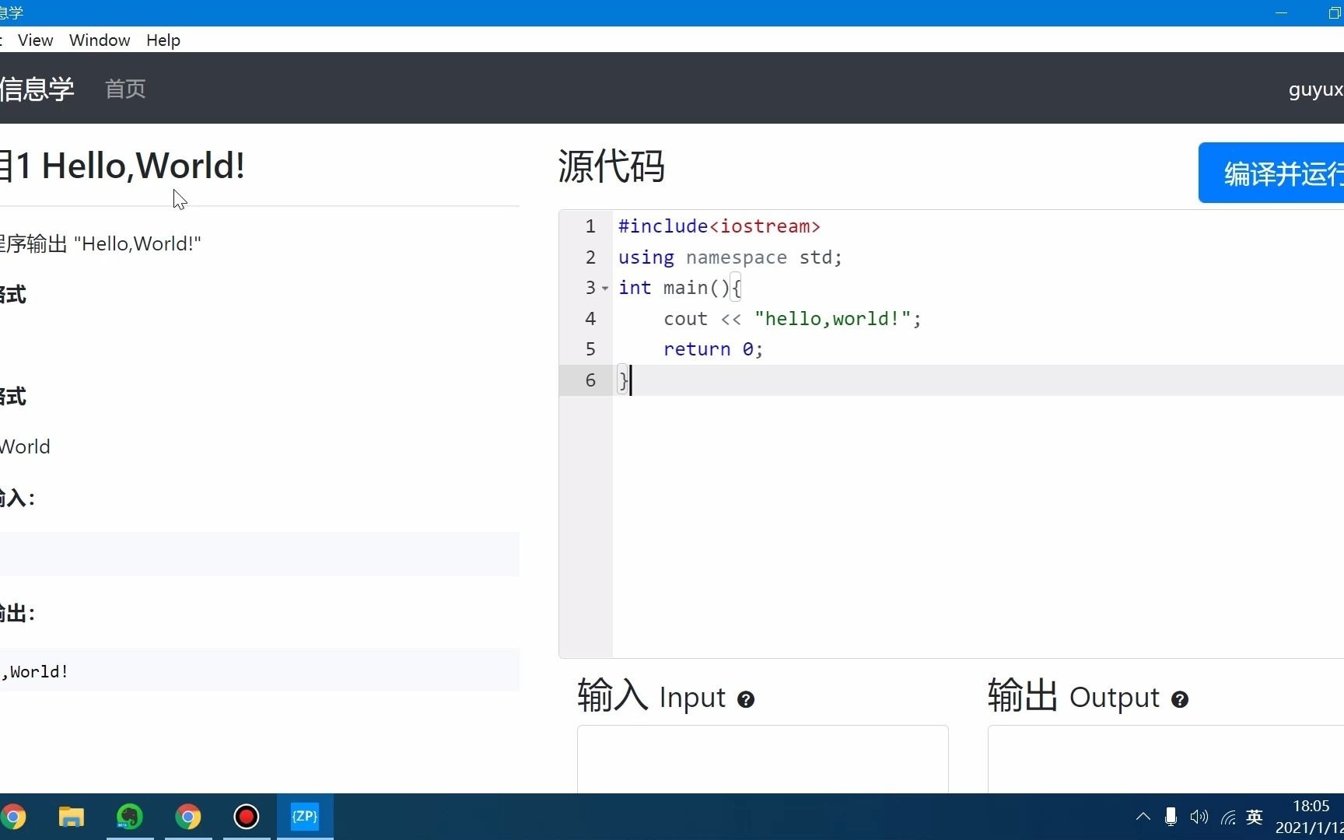Screen dimensions: 1344x840
Task: Click line number 1 in the gutter
Action: pyautogui.click(x=590, y=226)
